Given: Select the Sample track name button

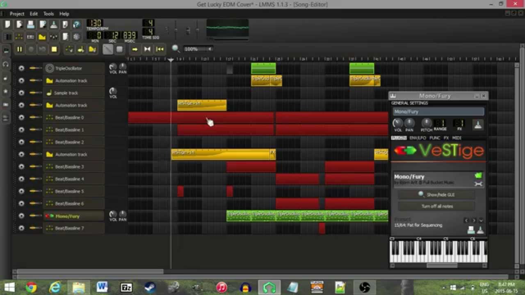Looking at the screenshot, I should pyautogui.click(x=74, y=93).
